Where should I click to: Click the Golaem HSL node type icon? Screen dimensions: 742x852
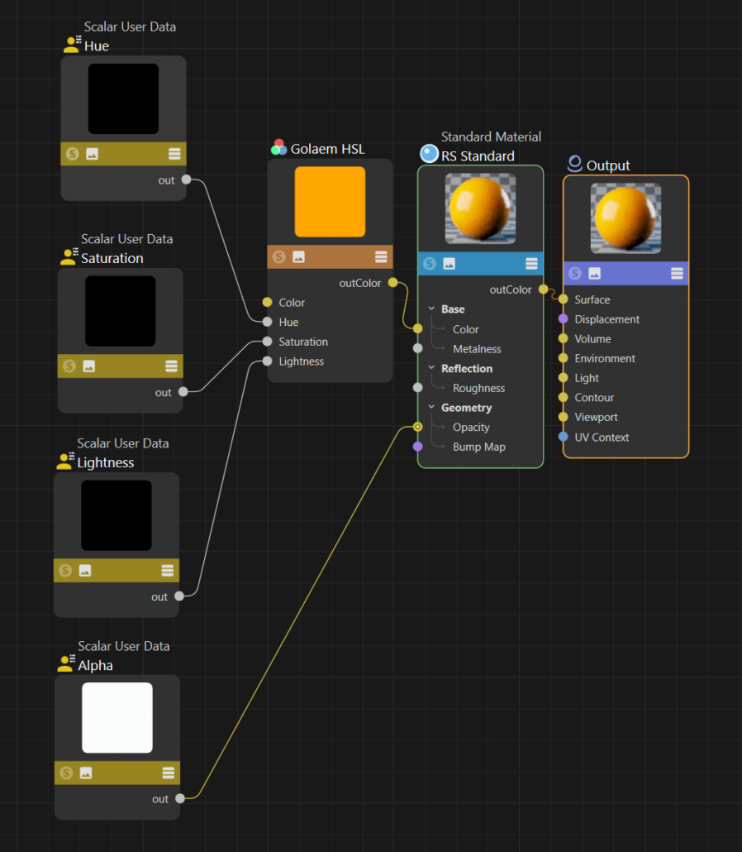click(x=279, y=148)
